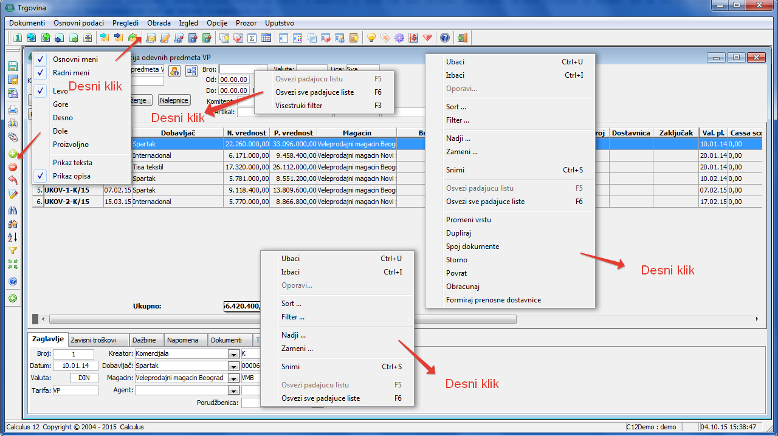Screen dimensions: 778x436
Task: Select the Levo toolbar position option
Action: click(81, 91)
